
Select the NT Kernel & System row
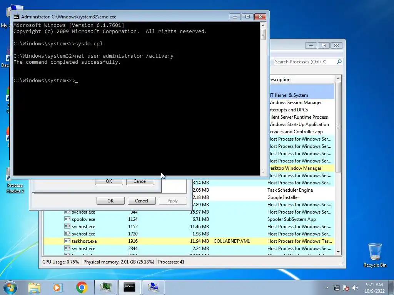pos(302,95)
